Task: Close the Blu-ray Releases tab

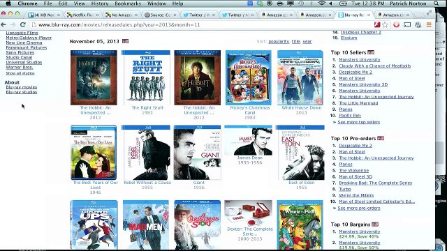Action: [x=368, y=15]
